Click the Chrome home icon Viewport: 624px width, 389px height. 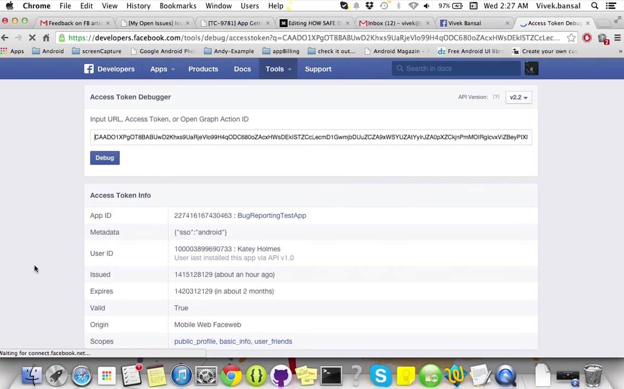pos(46,38)
